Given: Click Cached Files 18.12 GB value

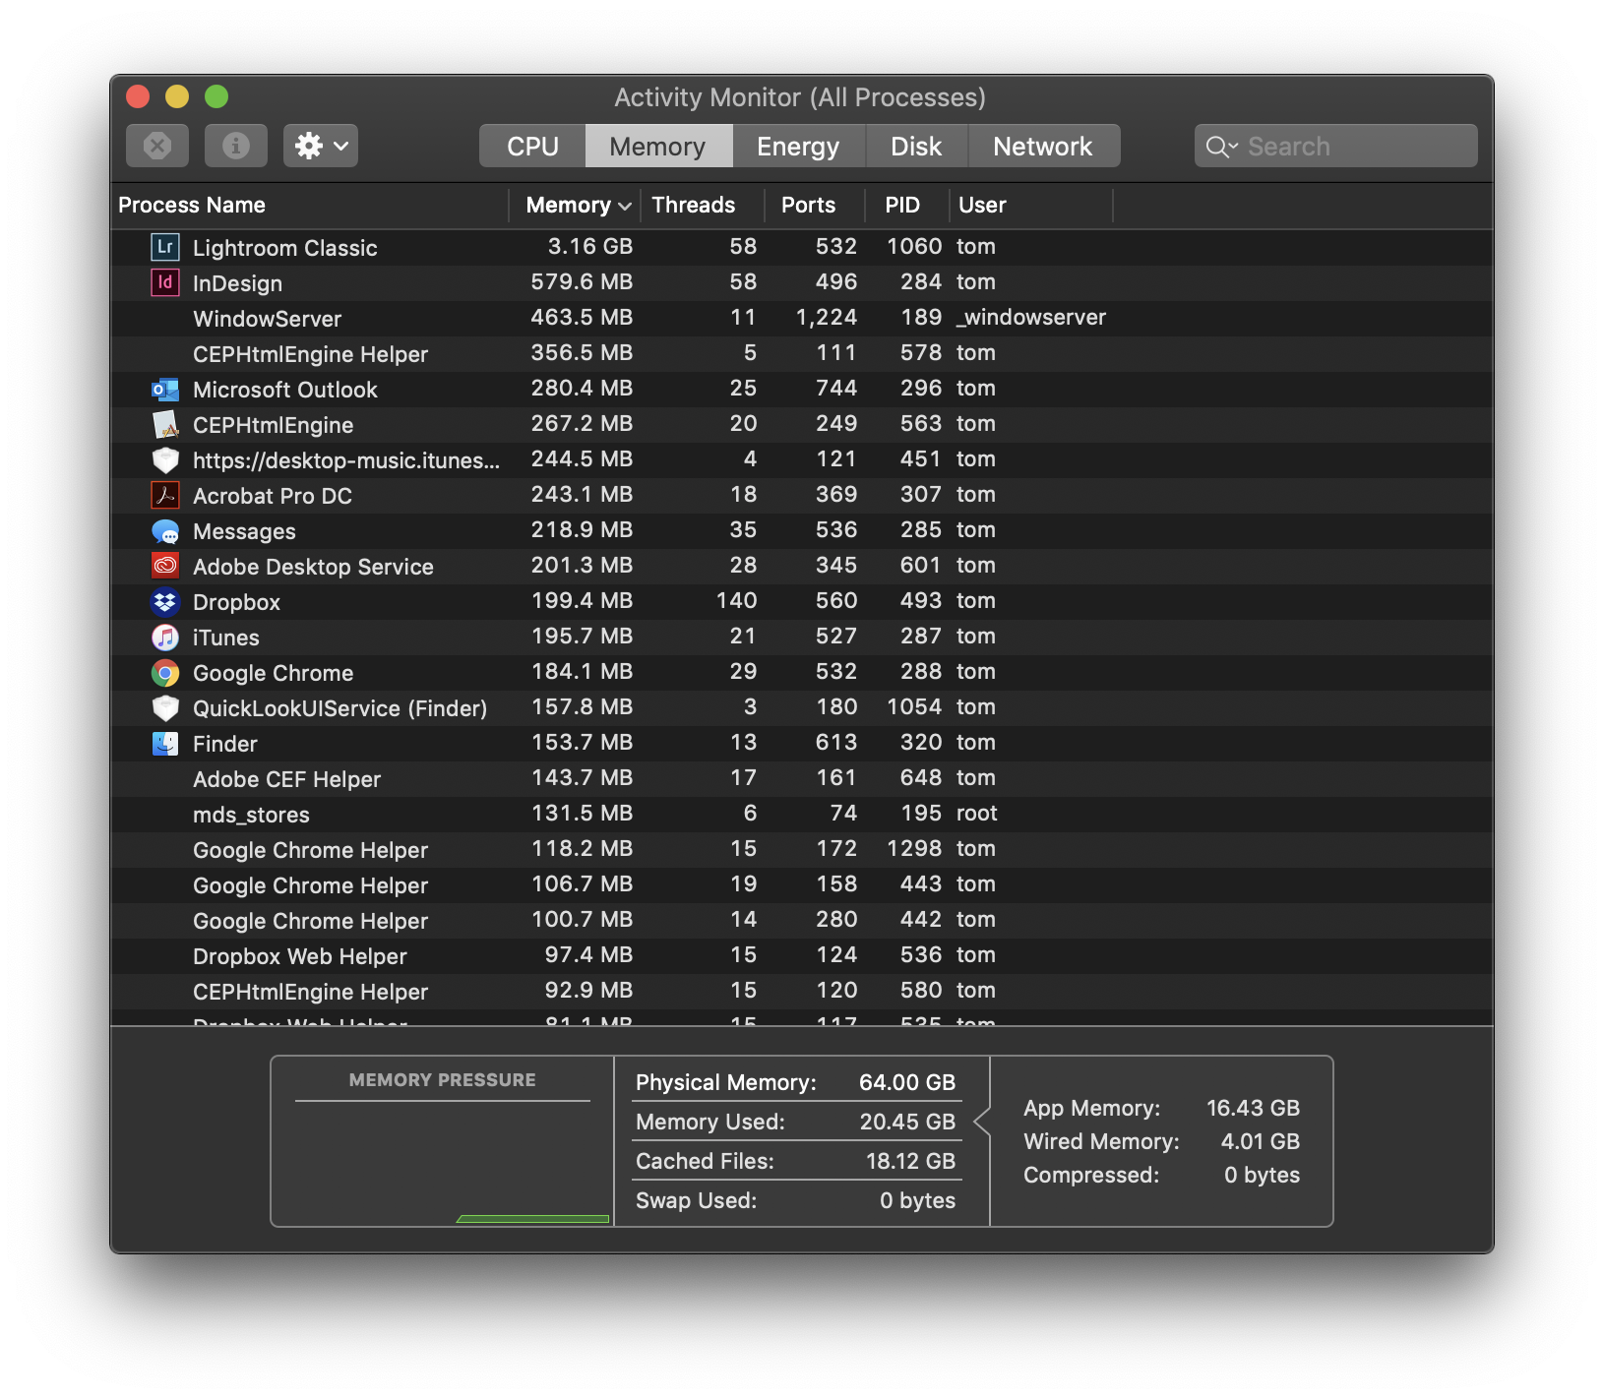Looking at the screenshot, I should pyautogui.click(x=910, y=1161).
